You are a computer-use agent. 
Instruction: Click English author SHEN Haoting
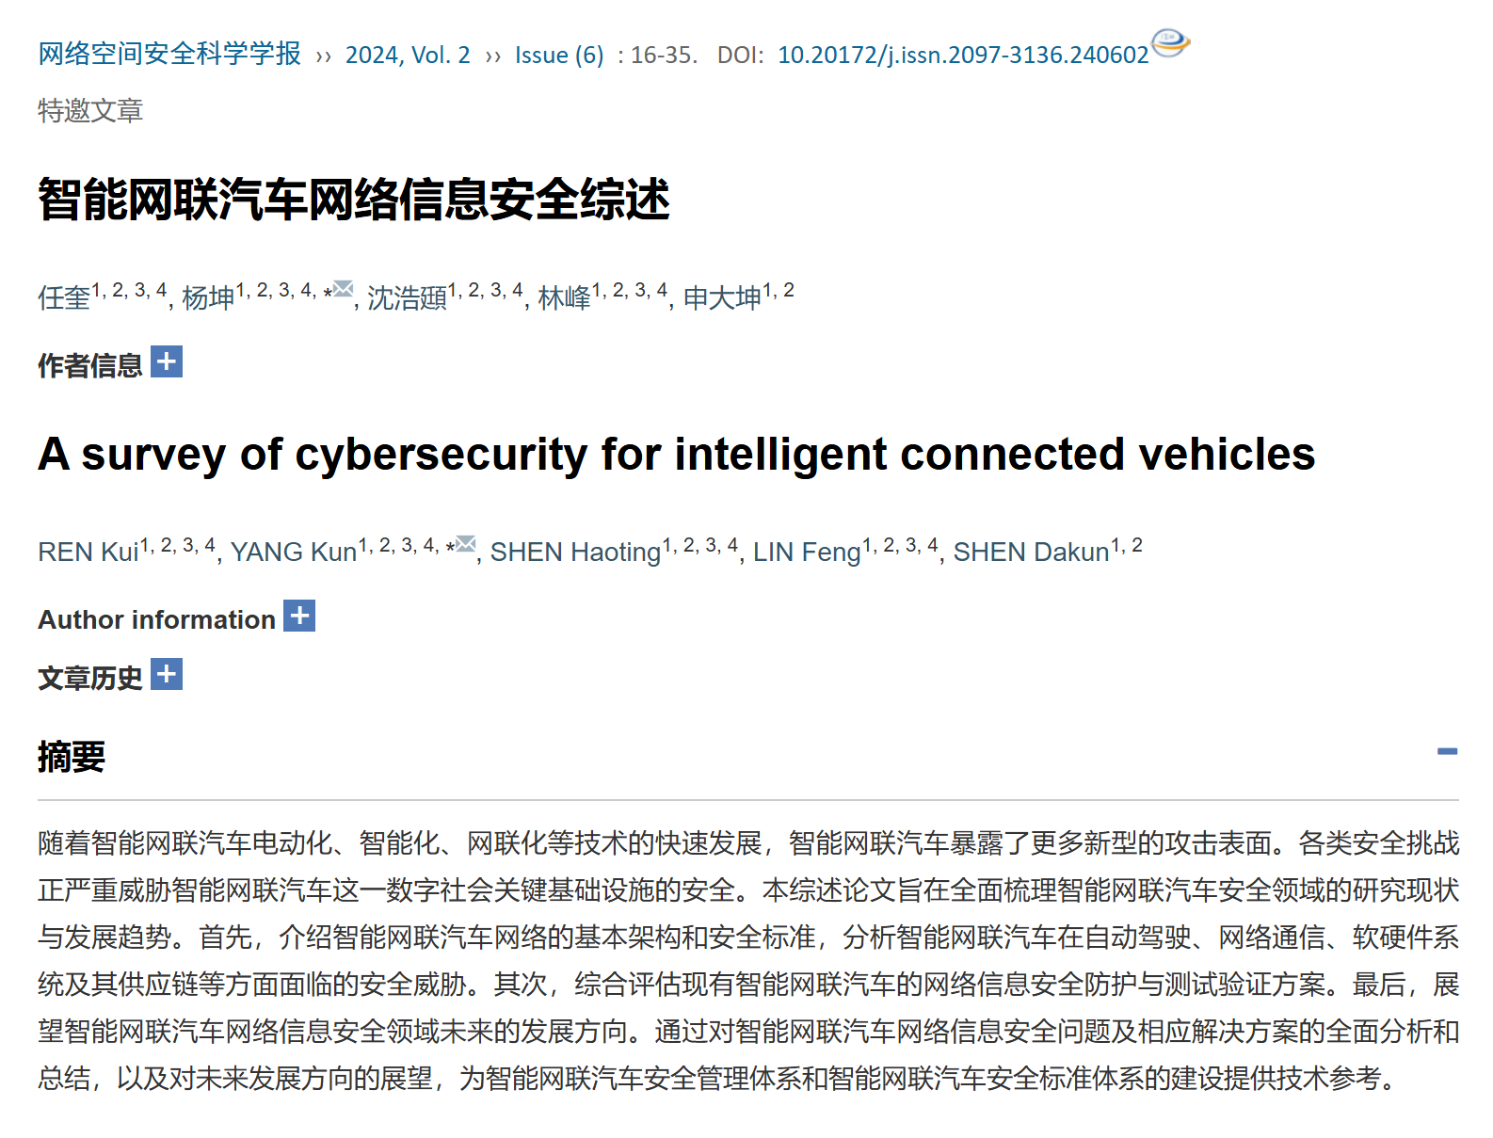575,553
